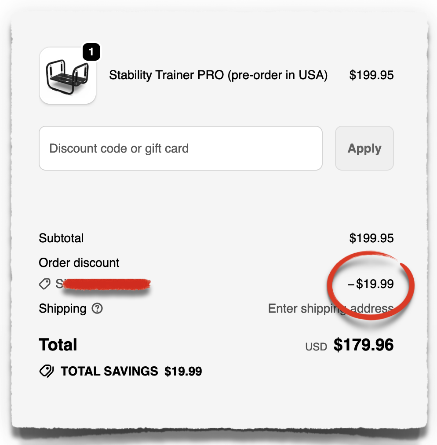The height and width of the screenshot is (445, 437).
Task: Select the Stability Trainer PRO product thumbnail
Action: [x=67, y=76]
